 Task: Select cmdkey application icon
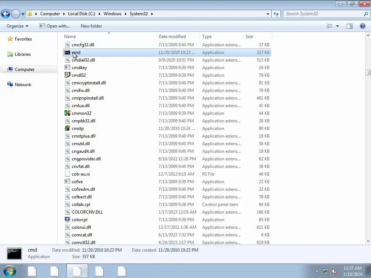pos(67,68)
